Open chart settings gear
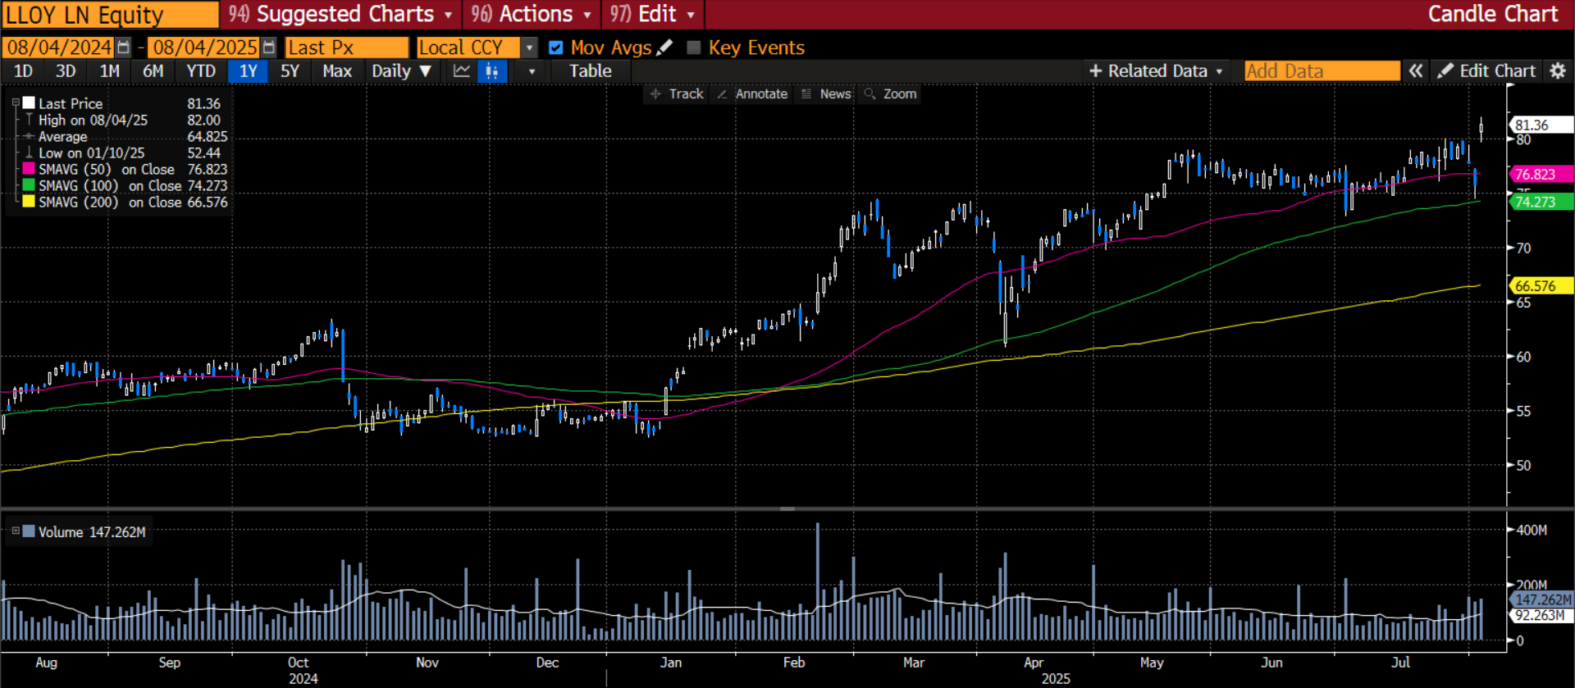1575x688 pixels. pyautogui.click(x=1558, y=71)
